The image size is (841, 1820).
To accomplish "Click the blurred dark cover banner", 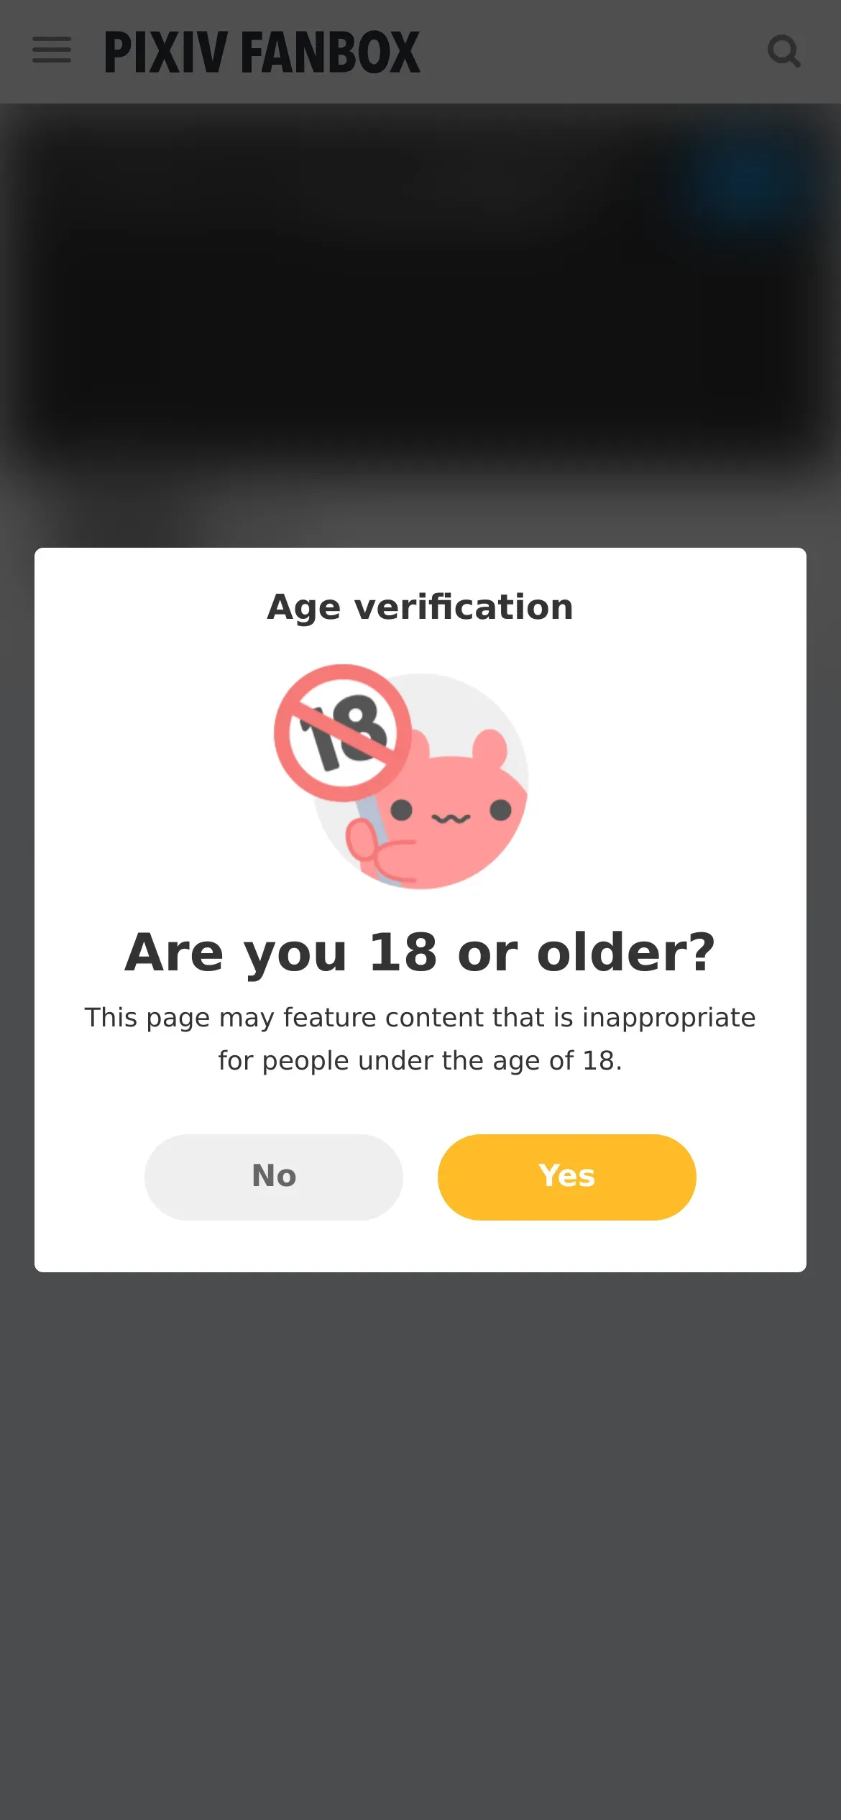I will (x=420, y=288).
